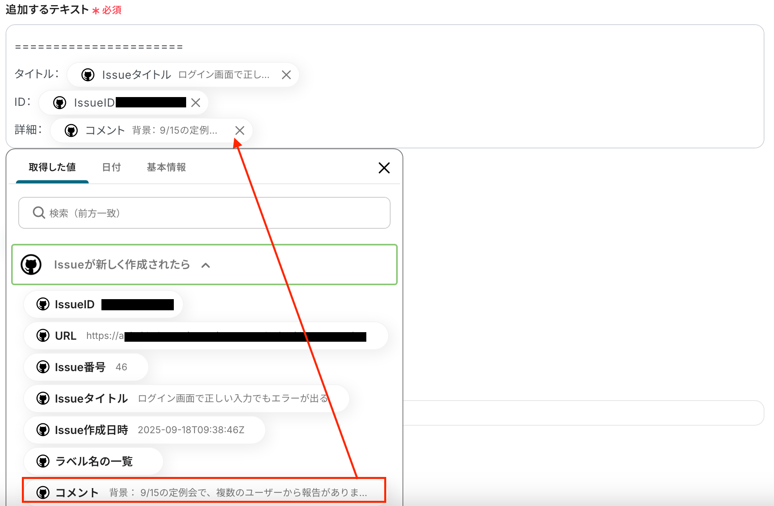The image size is (774, 506).
Task: Switch to the 日付 tab
Action: (111, 167)
